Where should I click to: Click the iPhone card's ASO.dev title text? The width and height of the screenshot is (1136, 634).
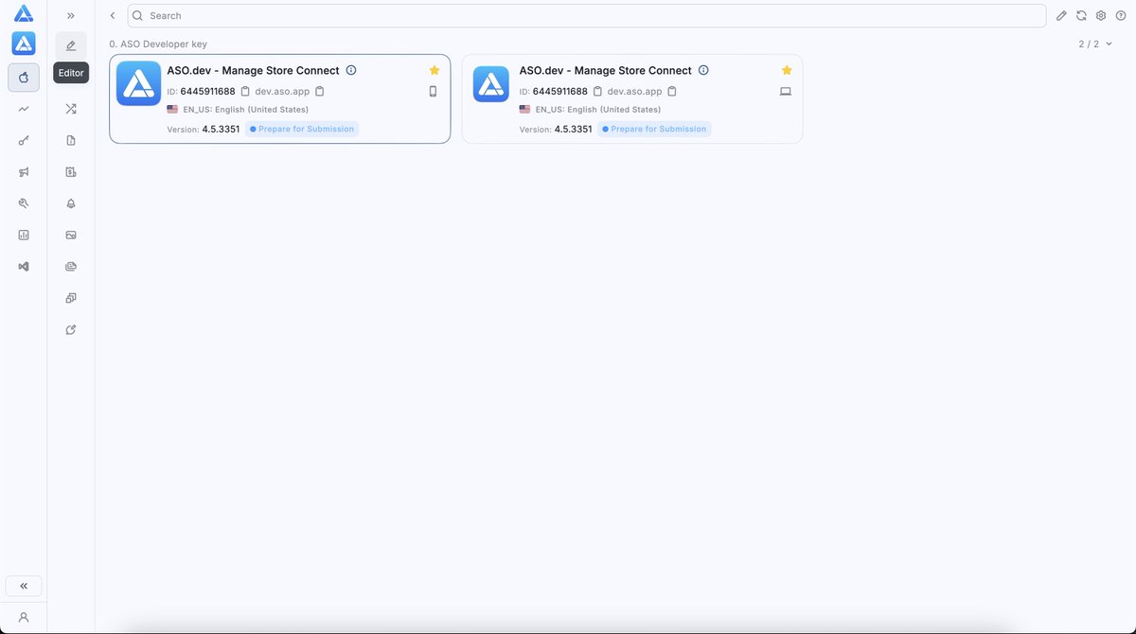click(x=253, y=70)
